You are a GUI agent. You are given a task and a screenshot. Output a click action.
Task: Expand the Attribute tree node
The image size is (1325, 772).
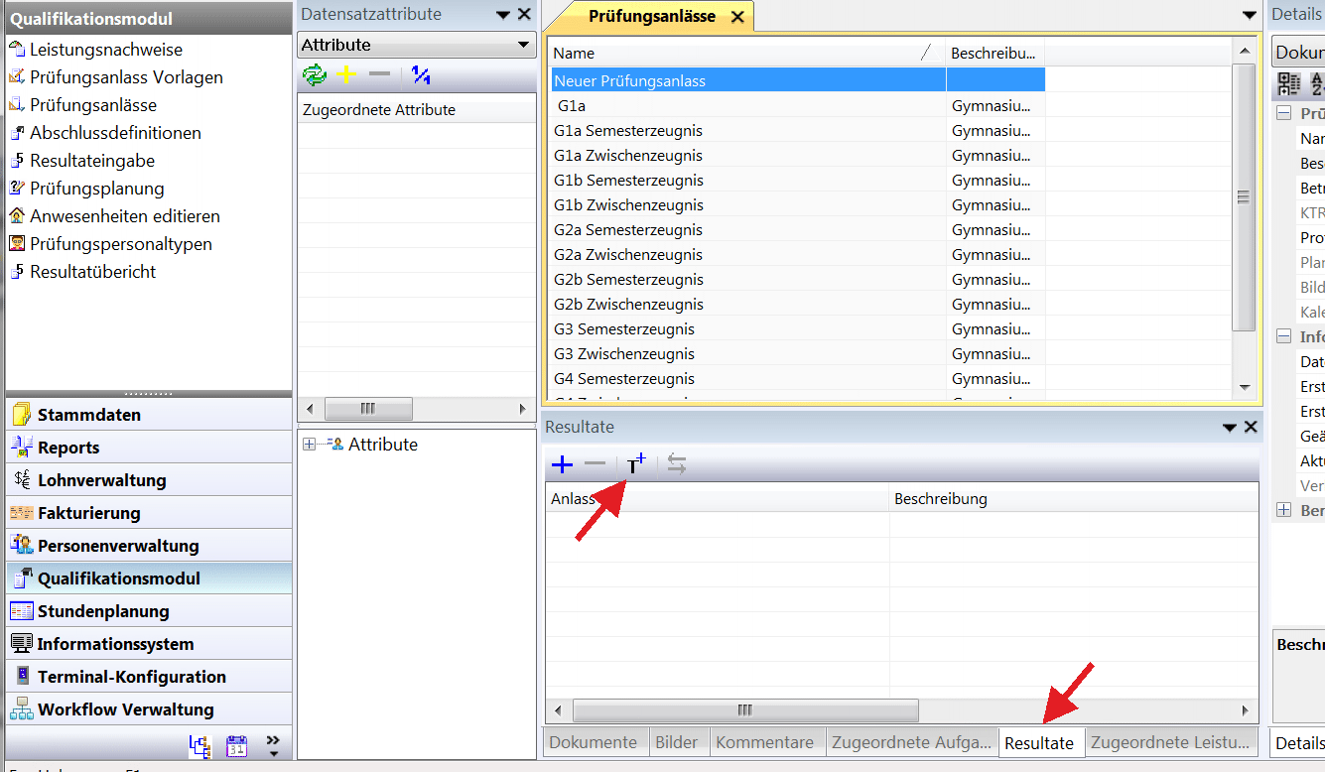pos(309,445)
